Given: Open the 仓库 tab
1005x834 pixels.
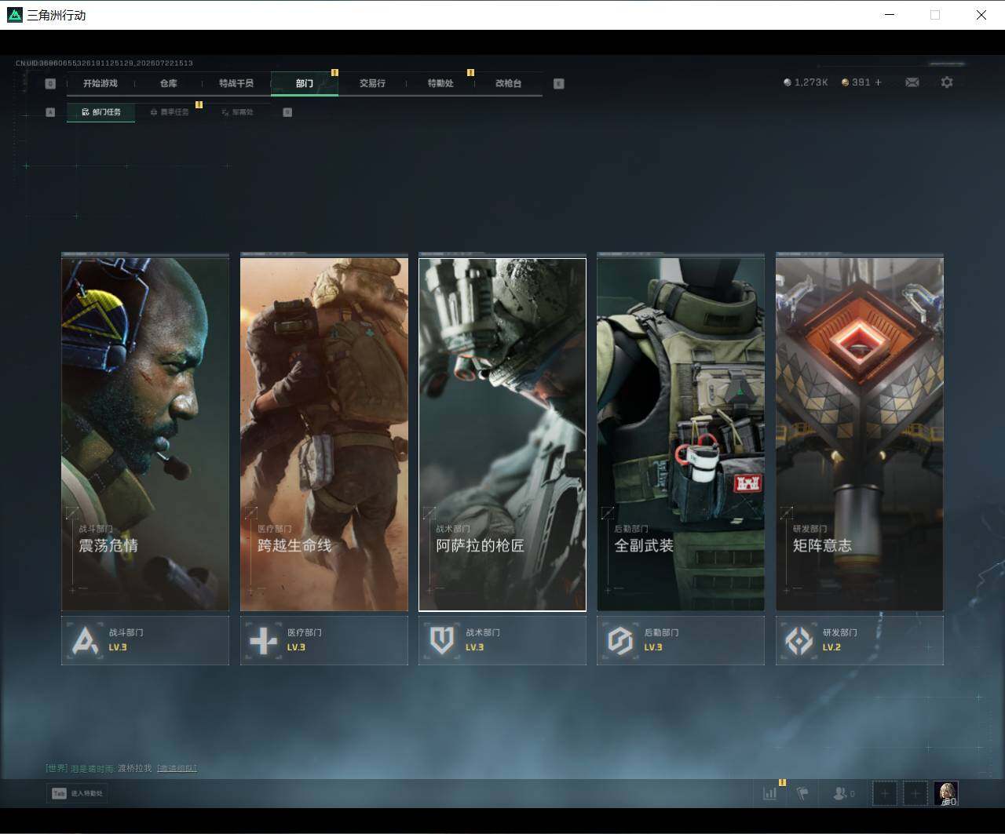Looking at the screenshot, I should pos(169,83).
